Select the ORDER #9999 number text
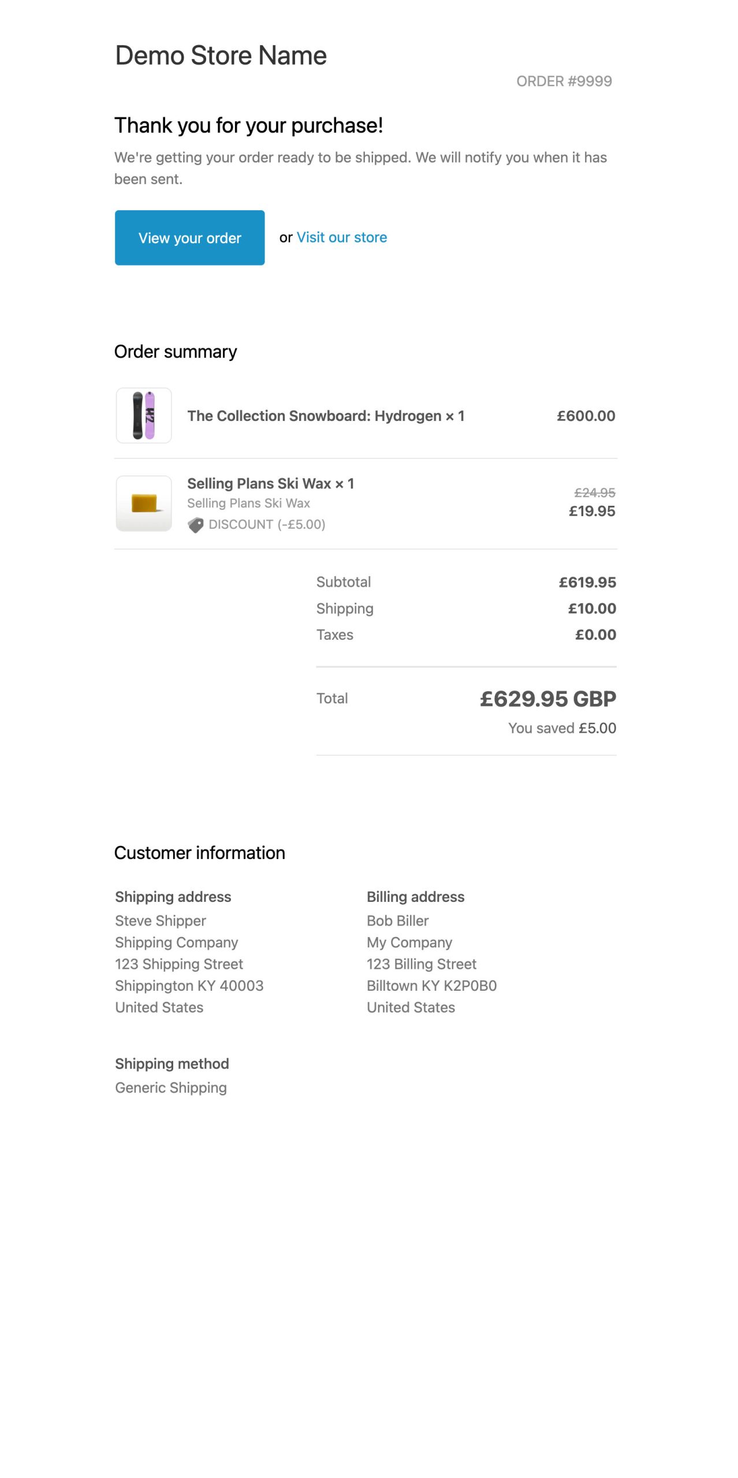This screenshot has width=738, height=1478. [x=564, y=81]
